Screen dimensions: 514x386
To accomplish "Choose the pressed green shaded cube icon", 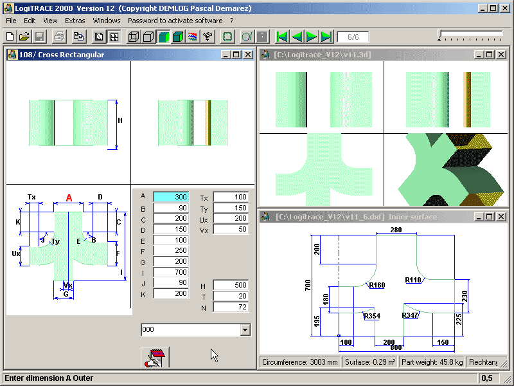I will 163,37.
